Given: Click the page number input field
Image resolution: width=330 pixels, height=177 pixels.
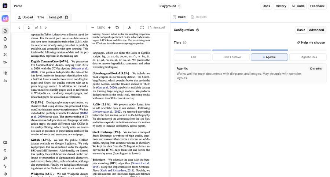Looking at the screenshot, I should click(29, 27).
